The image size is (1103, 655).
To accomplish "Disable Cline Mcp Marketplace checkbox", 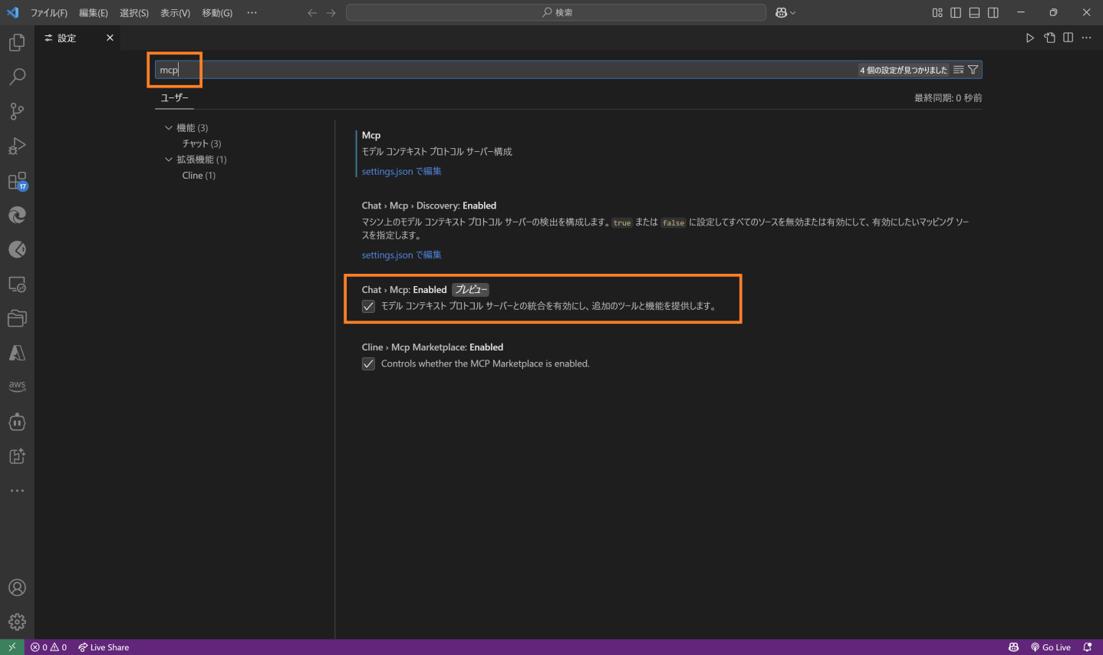I will pyautogui.click(x=369, y=364).
